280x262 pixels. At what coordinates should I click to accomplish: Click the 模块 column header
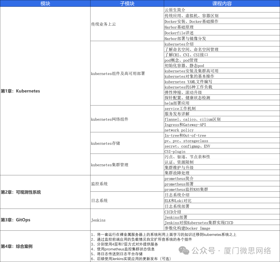click(45, 3)
